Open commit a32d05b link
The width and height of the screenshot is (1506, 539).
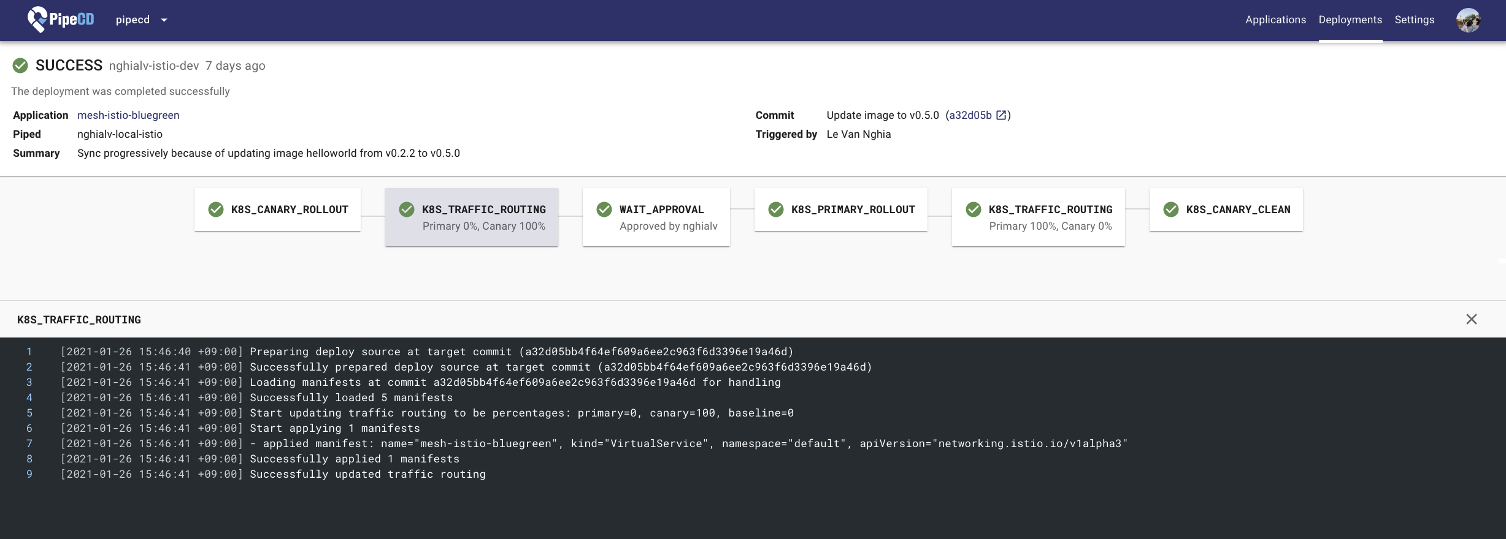click(x=970, y=115)
